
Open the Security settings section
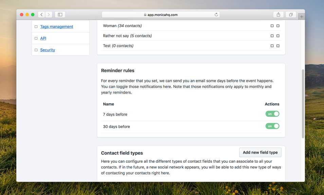(x=48, y=50)
